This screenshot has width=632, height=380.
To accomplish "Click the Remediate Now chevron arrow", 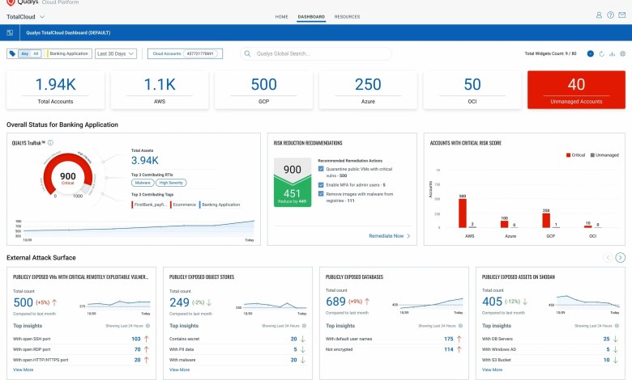I will [408, 236].
